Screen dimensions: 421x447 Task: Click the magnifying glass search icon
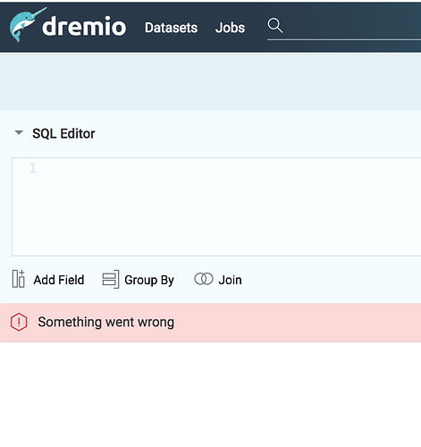274,25
